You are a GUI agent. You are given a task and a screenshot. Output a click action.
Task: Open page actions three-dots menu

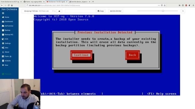coord(159,5)
